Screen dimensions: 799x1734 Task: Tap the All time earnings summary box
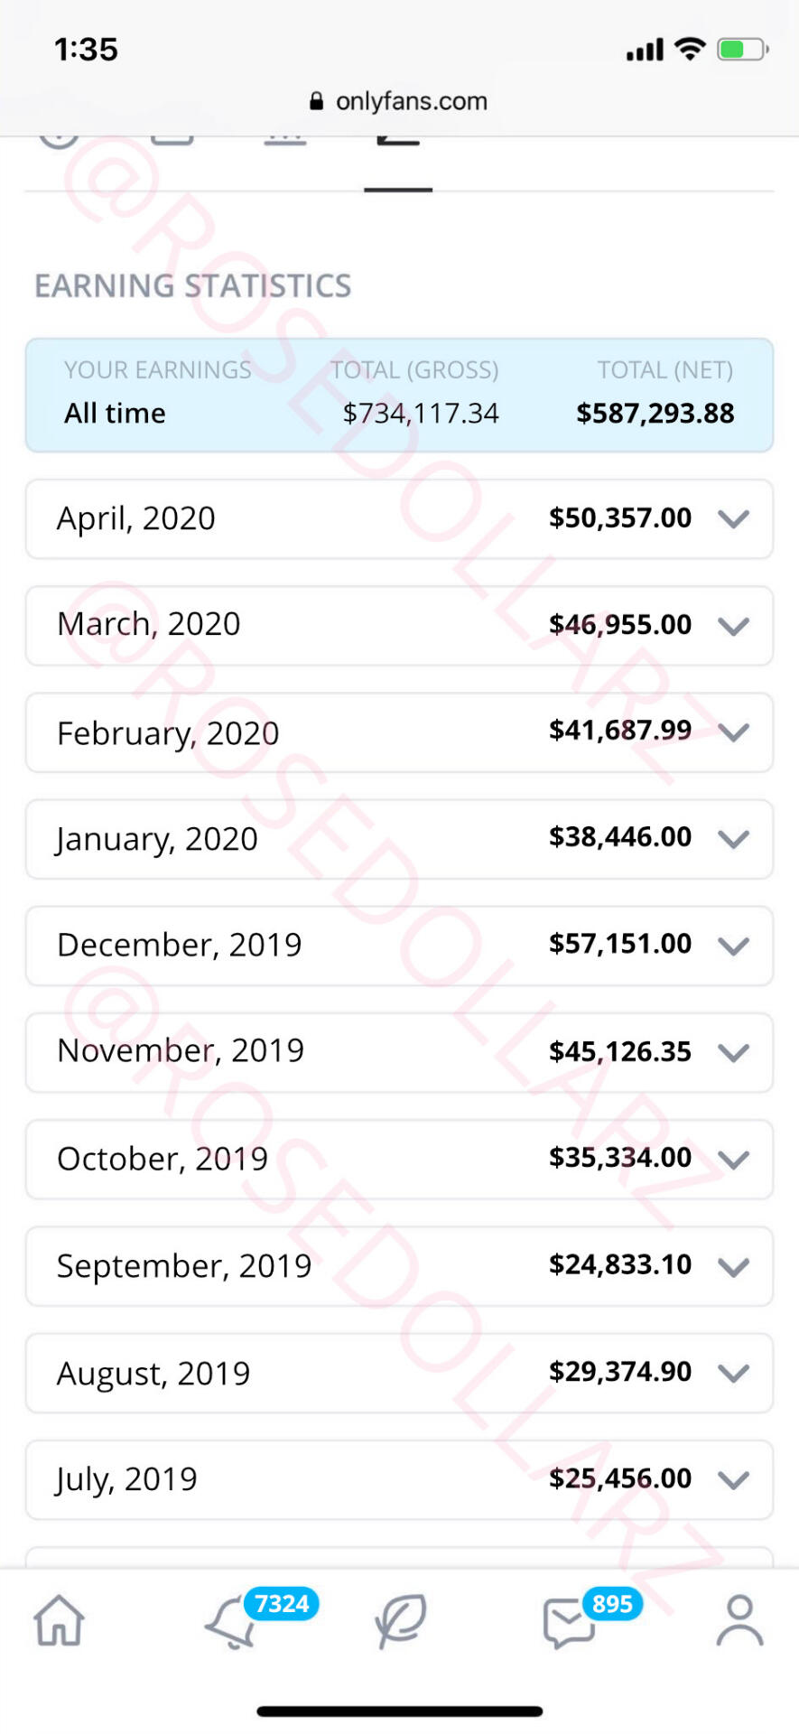point(399,396)
